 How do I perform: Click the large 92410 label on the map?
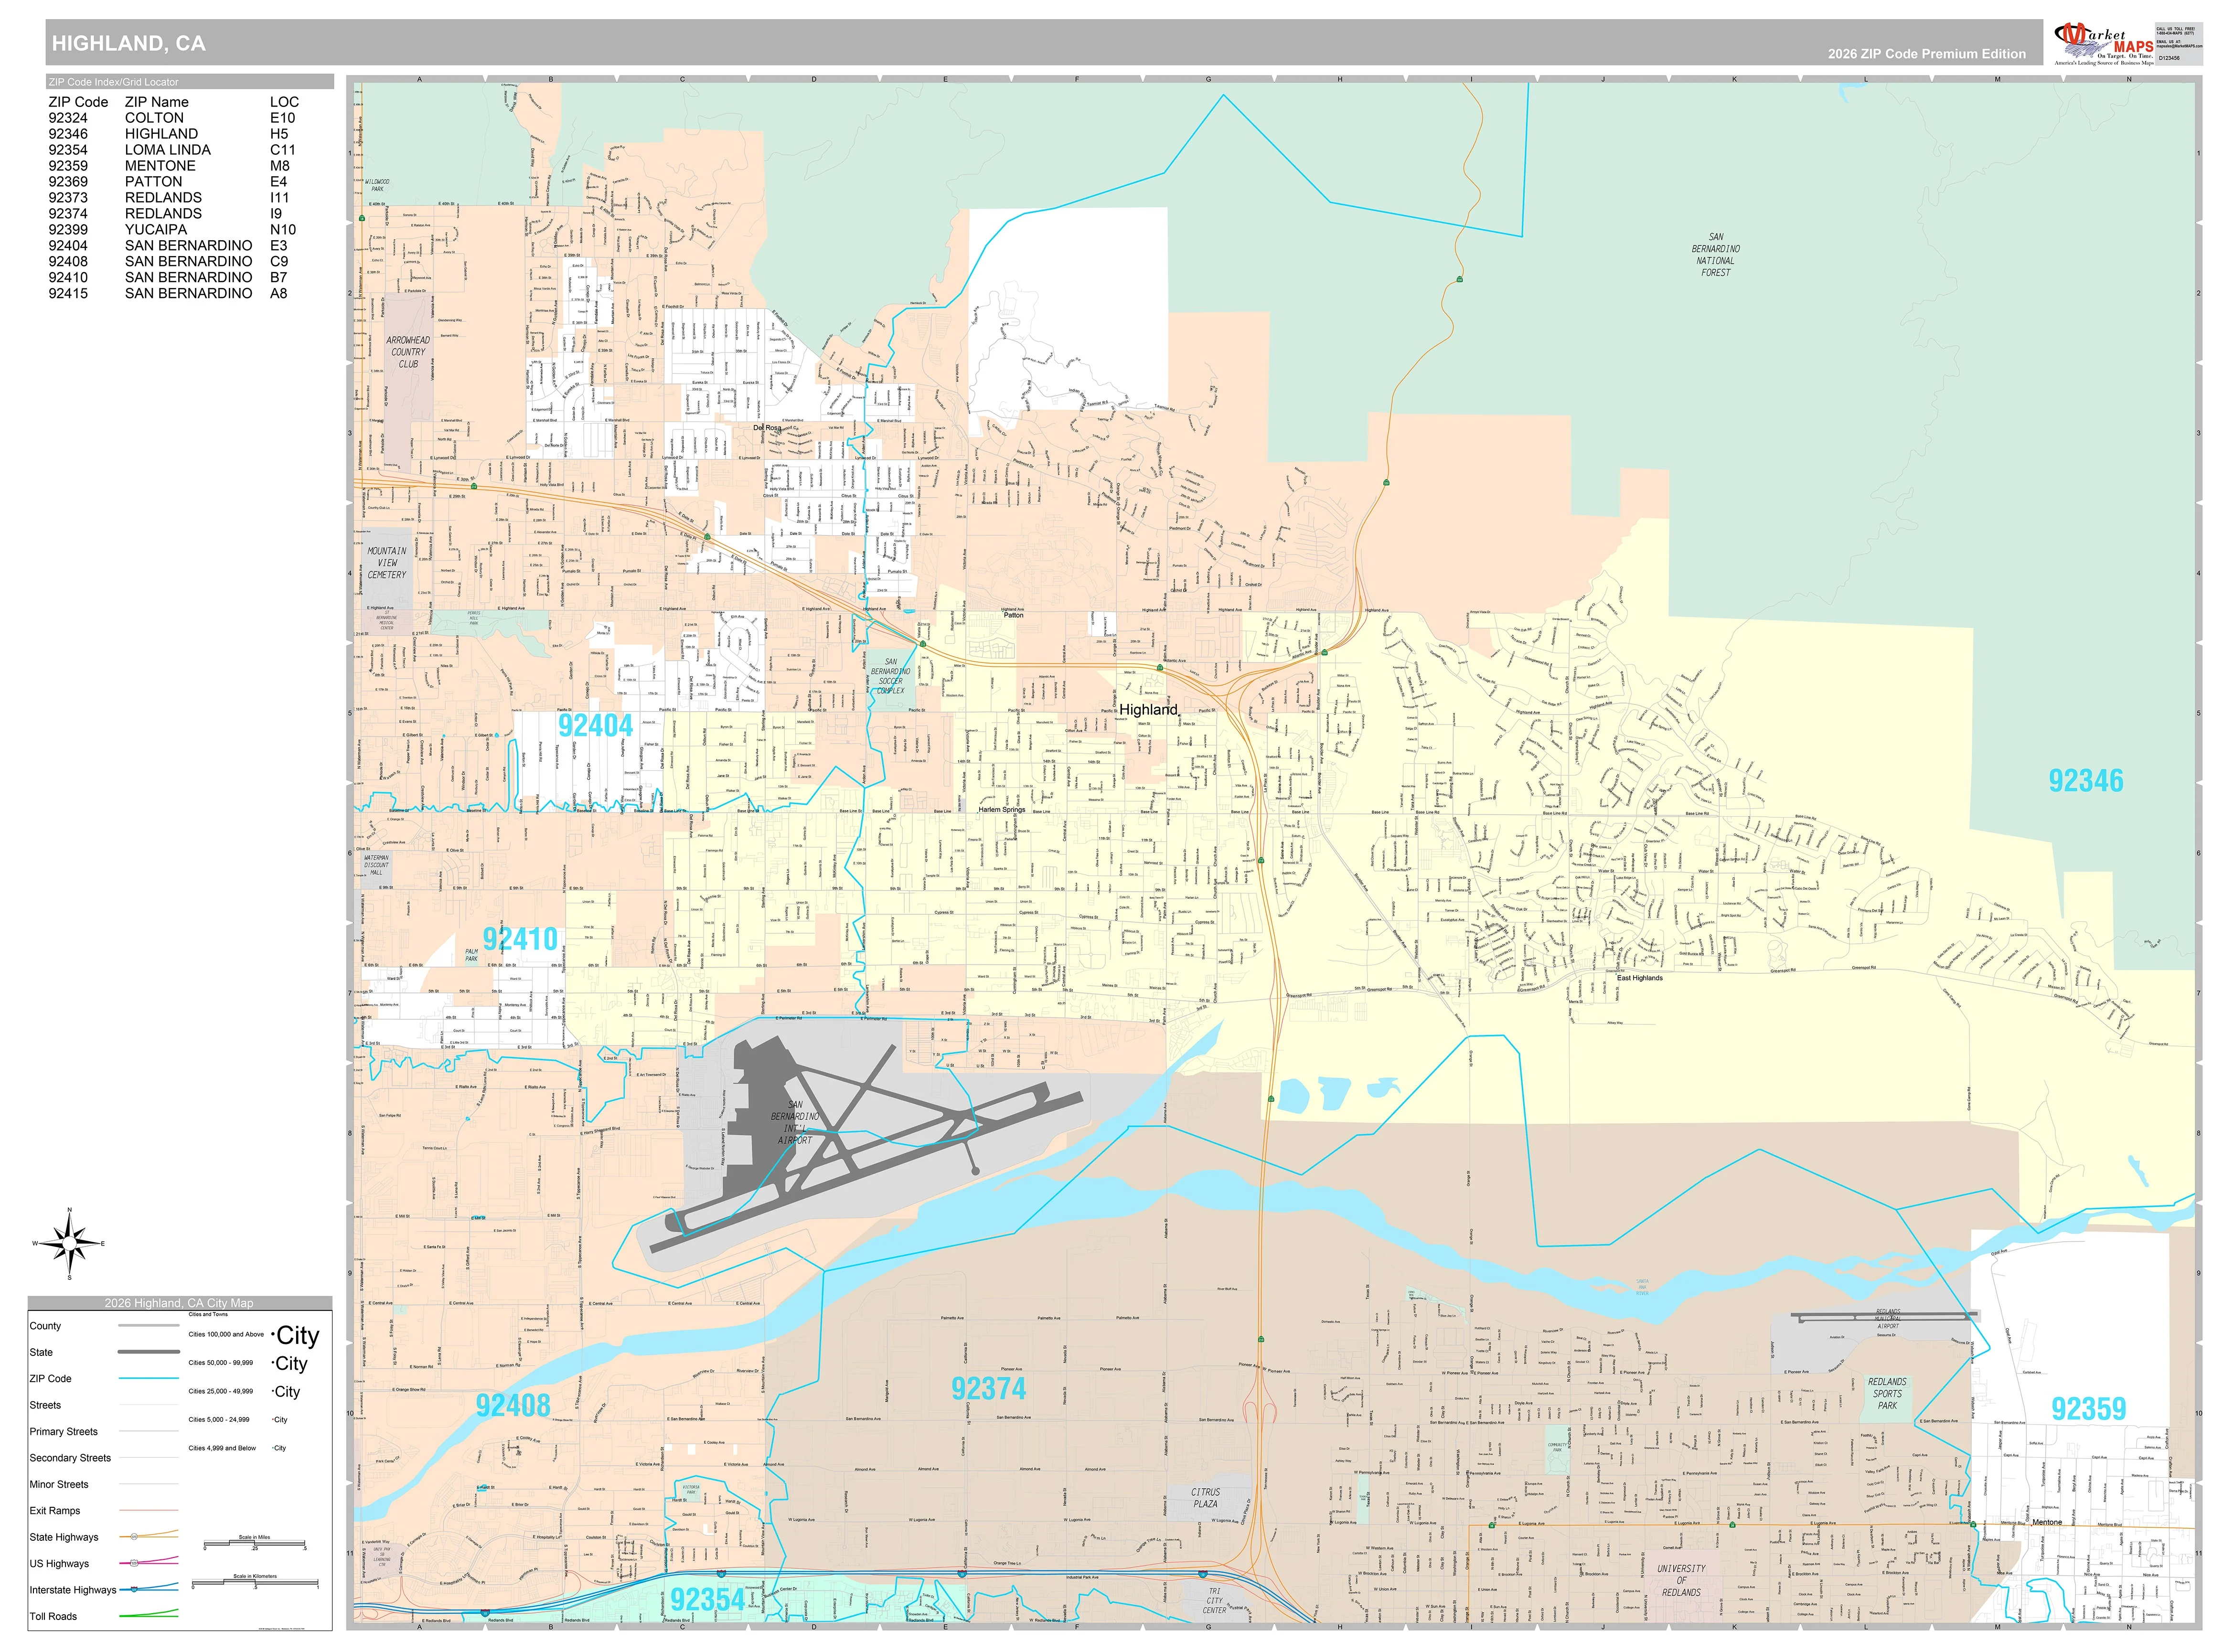coord(520,939)
